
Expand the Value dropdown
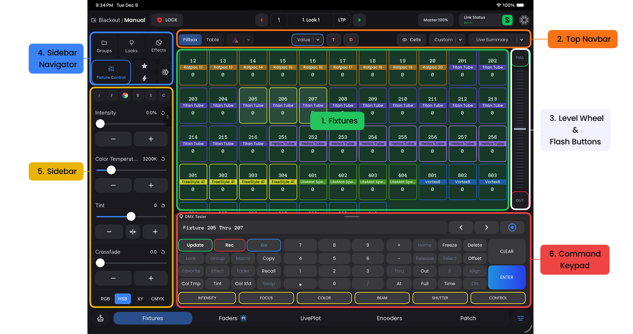[318, 40]
